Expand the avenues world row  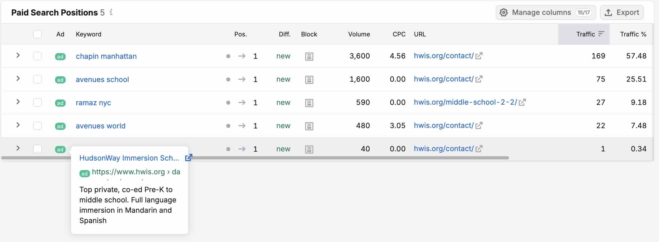(18, 125)
